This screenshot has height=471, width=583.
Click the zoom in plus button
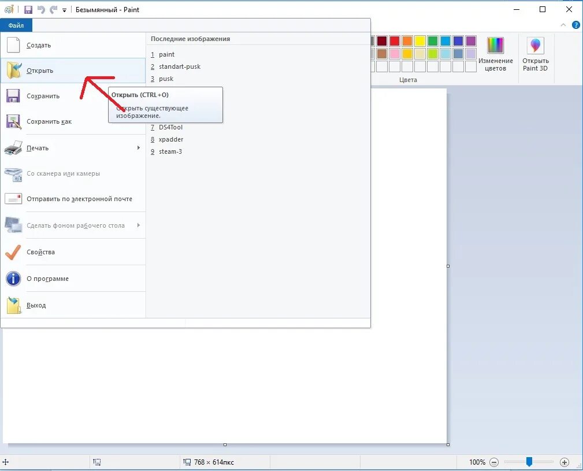tap(564, 462)
